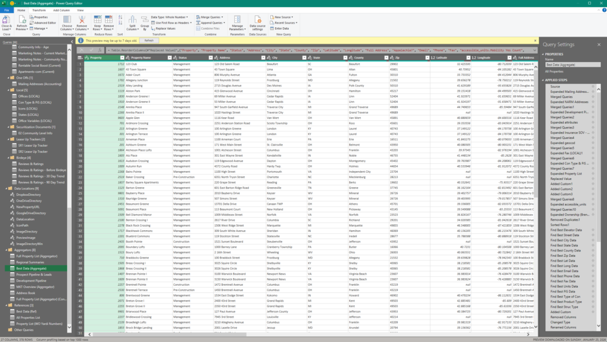The width and height of the screenshot is (607, 342).
Task: Switch to the Transform ribbon tab
Action: (39, 10)
